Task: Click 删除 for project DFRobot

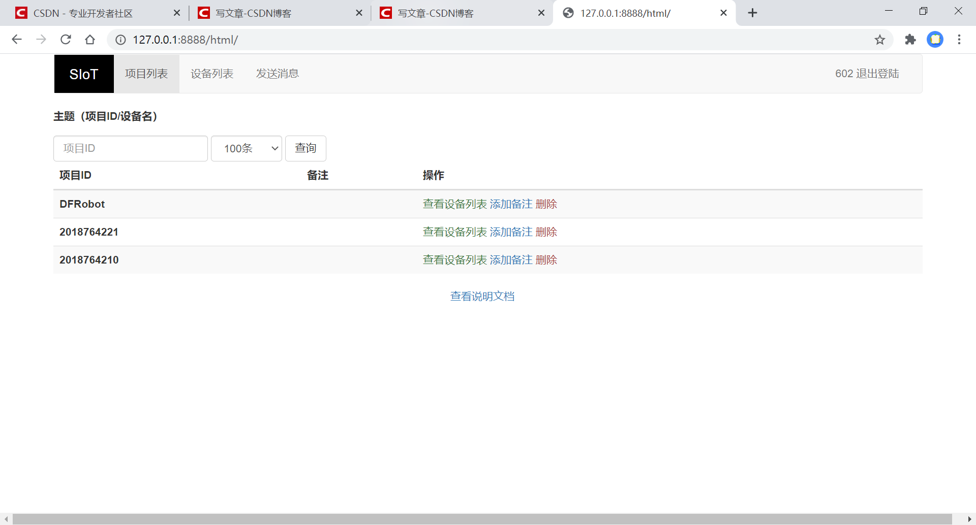Action: tap(546, 204)
